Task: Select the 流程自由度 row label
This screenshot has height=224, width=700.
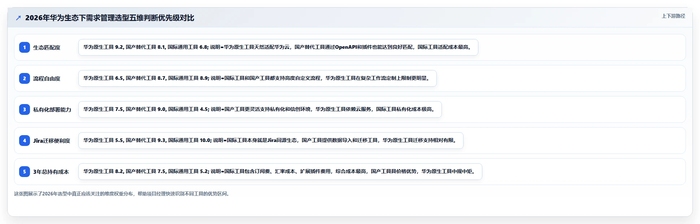Action: coord(47,78)
